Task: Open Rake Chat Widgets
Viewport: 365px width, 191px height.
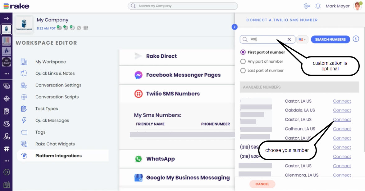Action: click(x=55, y=144)
